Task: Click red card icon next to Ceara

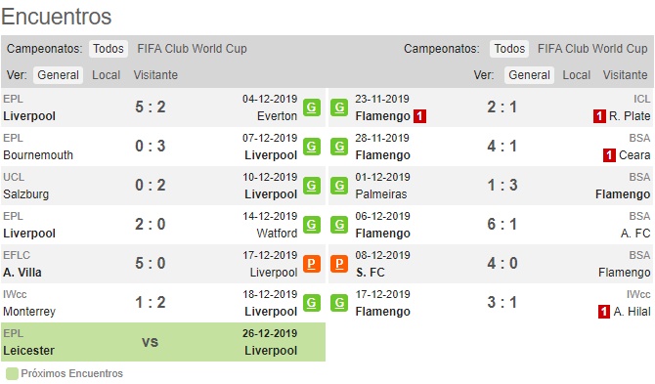Action: tap(609, 155)
